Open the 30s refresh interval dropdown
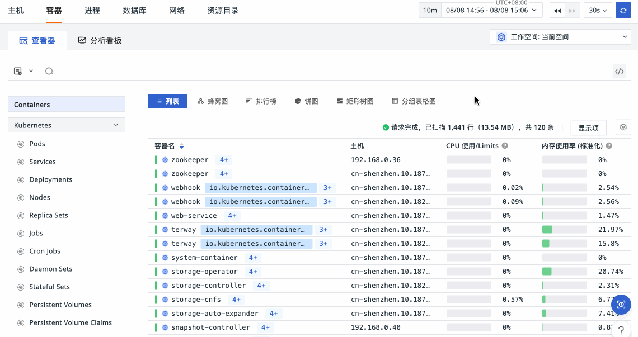This screenshot has width=638, height=337. (x=598, y=10)
